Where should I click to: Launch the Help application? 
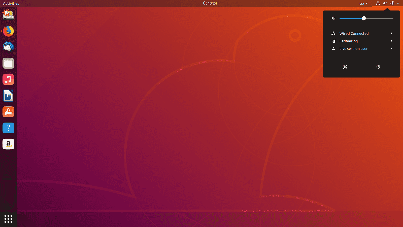tap(8, 128)
